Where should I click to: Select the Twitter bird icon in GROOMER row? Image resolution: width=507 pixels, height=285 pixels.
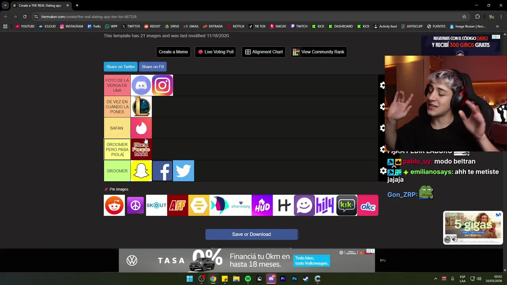[183, 171]
